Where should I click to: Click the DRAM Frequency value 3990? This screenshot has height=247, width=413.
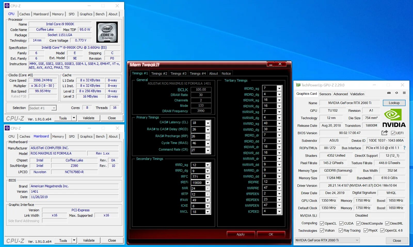(x=201, y=111)
